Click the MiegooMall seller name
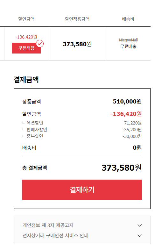Image resolution: width=162 pixels, height=250 pixels. [x=128, y=40]
